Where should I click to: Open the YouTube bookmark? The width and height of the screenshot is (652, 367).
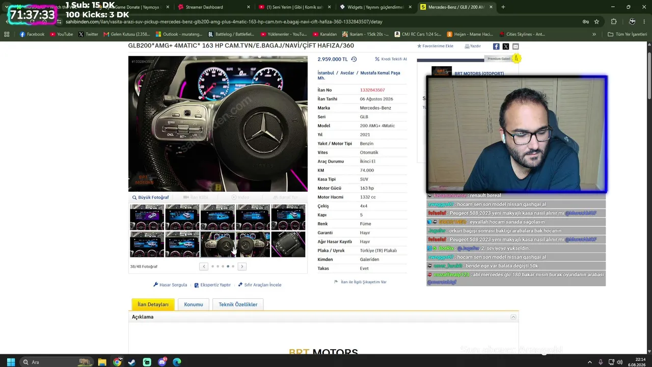(x=61, y=34)
